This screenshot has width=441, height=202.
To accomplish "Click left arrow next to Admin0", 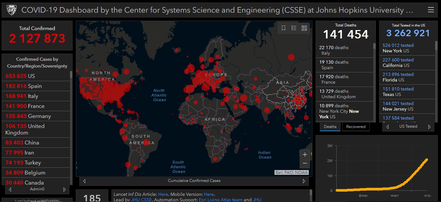I will pyautogui.click(x=10, y=189).
